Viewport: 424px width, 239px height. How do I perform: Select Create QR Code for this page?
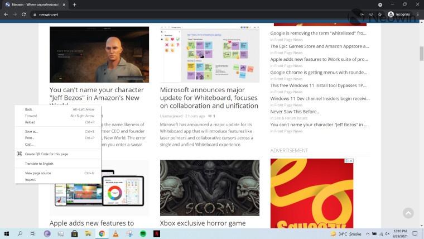(x=58, y=154)
